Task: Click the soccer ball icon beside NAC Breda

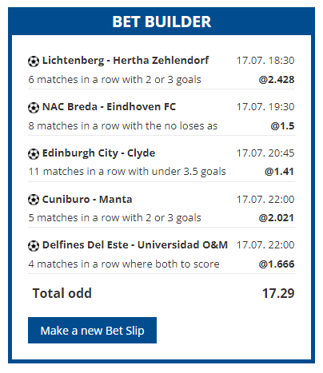Action: tap(34, 108)
